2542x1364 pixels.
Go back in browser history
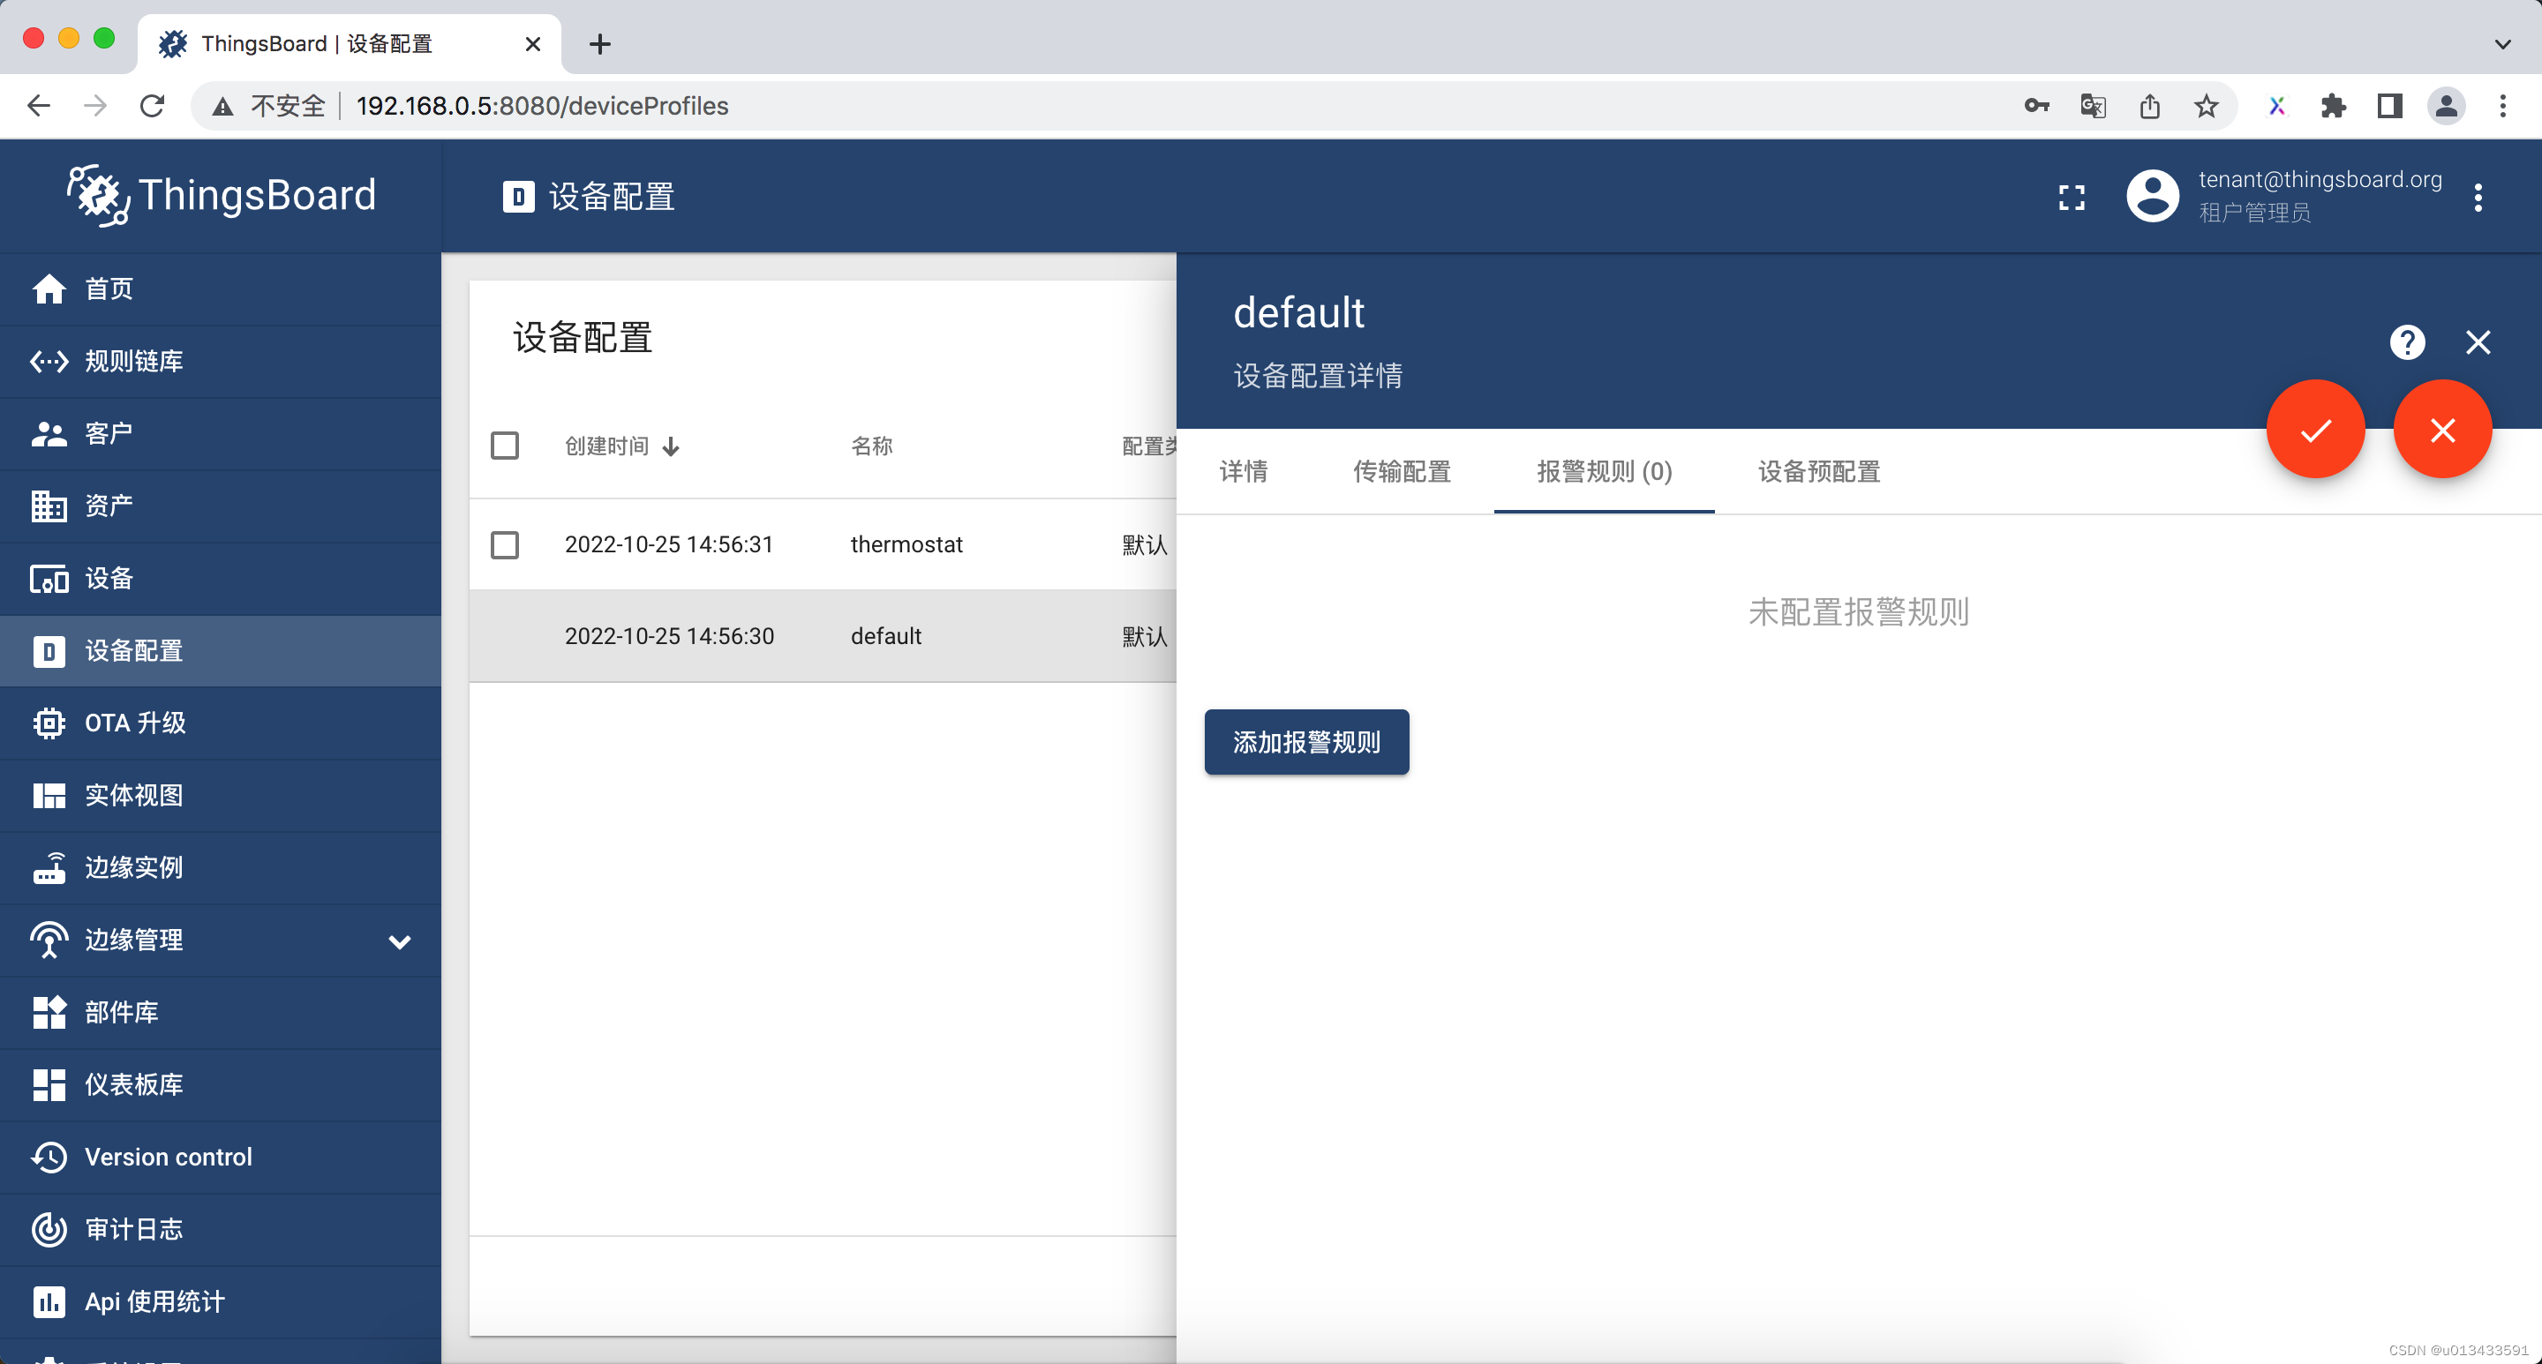[39, 106]
